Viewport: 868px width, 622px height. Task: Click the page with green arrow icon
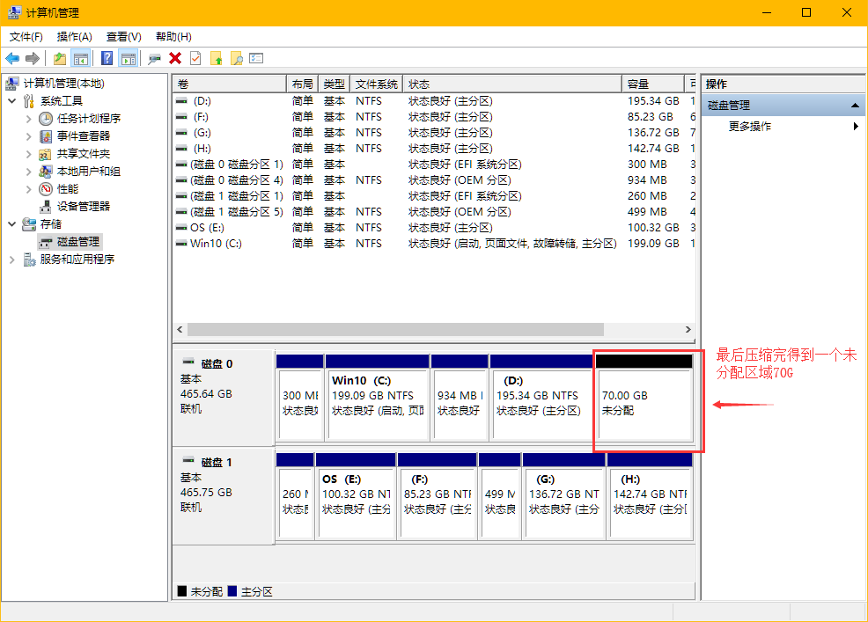point(216,58)
